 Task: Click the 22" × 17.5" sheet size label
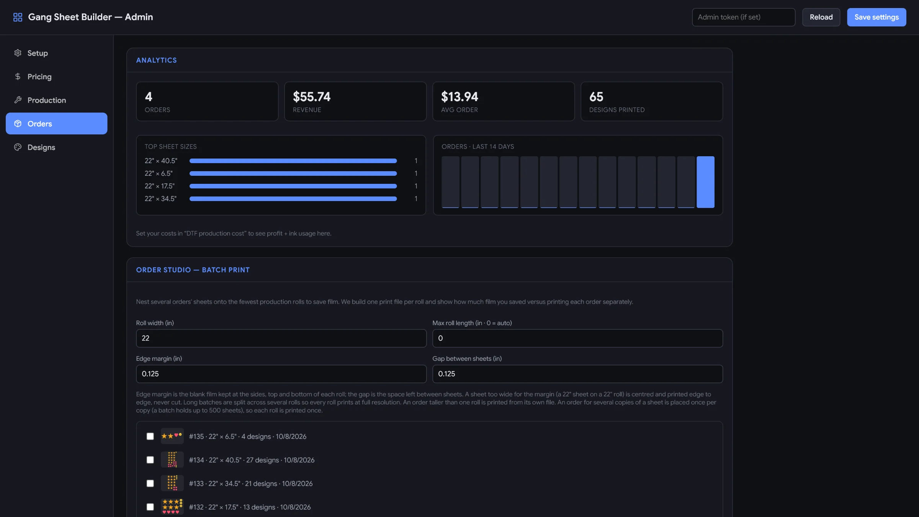(x=159, y=186)
